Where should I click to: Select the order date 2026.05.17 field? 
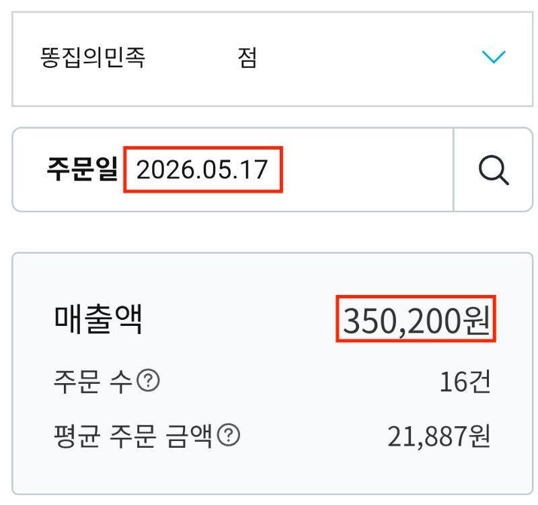(203, 170)
